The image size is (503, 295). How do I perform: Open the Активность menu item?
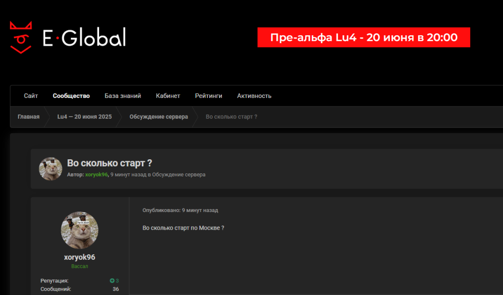click(254, 96)
